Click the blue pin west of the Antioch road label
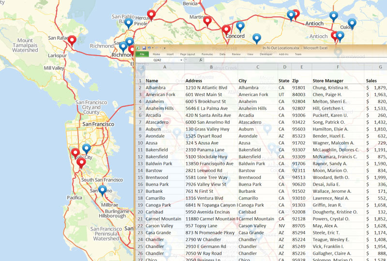The image size is (387, 261). click(x=291, y=15)
